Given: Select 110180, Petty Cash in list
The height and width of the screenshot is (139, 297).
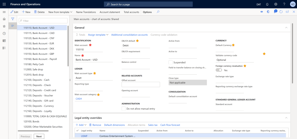Looking at the screenshot, I should point(33,64).
